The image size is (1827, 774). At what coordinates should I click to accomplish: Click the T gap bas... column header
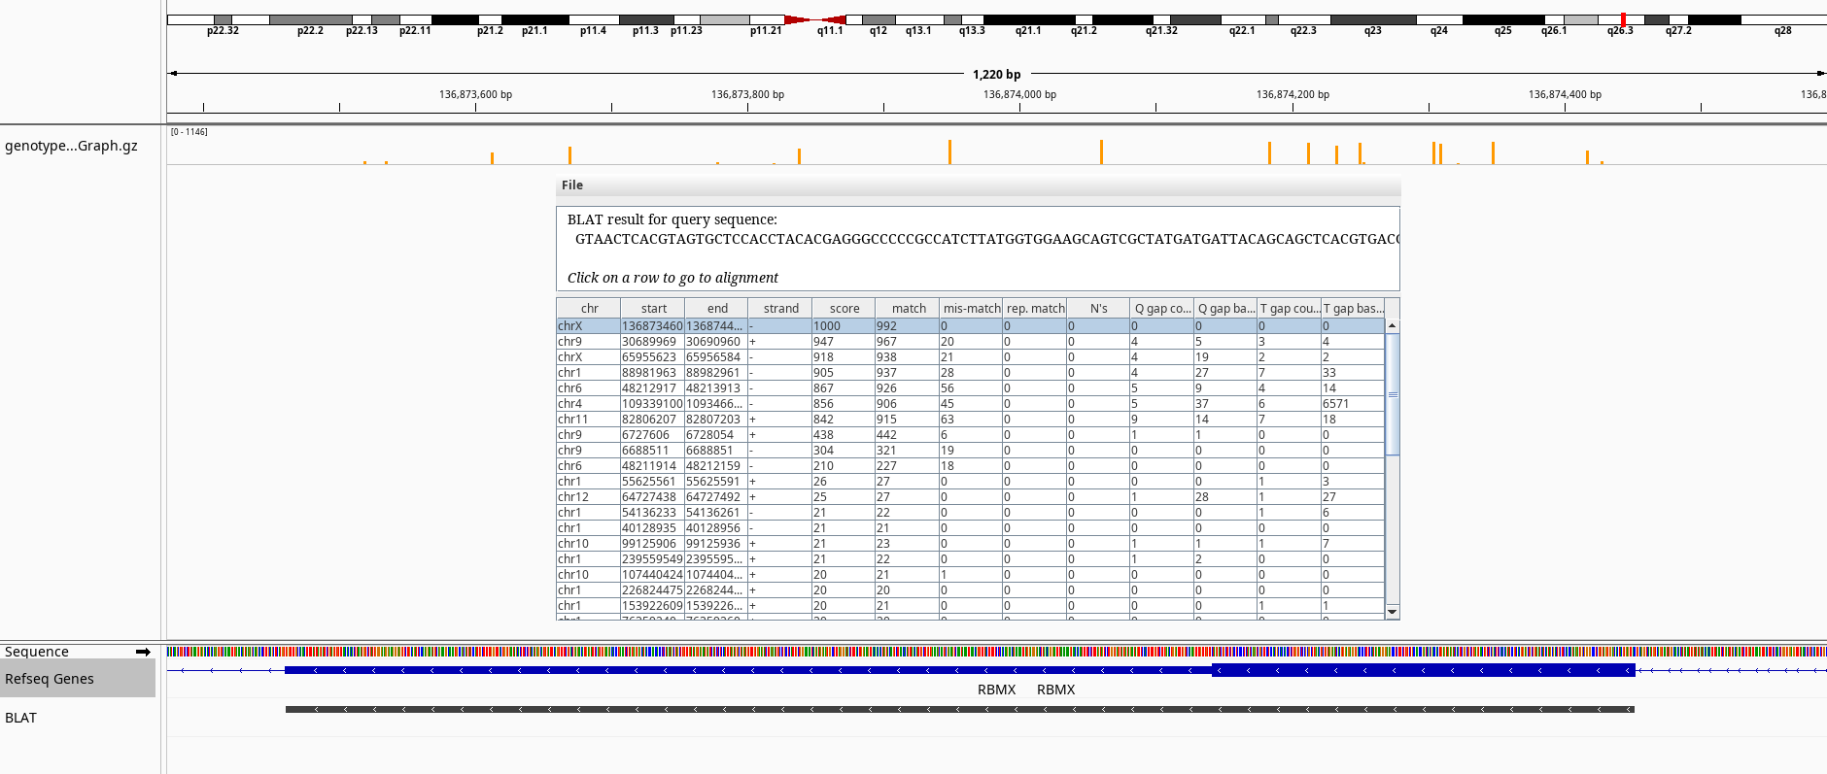pyautogui.click(x=1353, y=309)
